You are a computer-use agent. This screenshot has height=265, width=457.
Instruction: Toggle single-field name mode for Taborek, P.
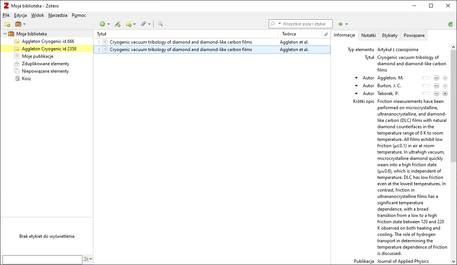pyautogui.click(x=426, y=94)
